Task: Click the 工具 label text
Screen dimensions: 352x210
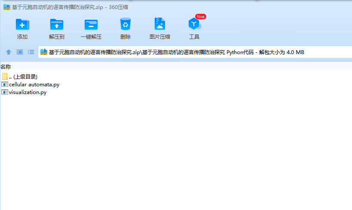Action: pos(194,37)
